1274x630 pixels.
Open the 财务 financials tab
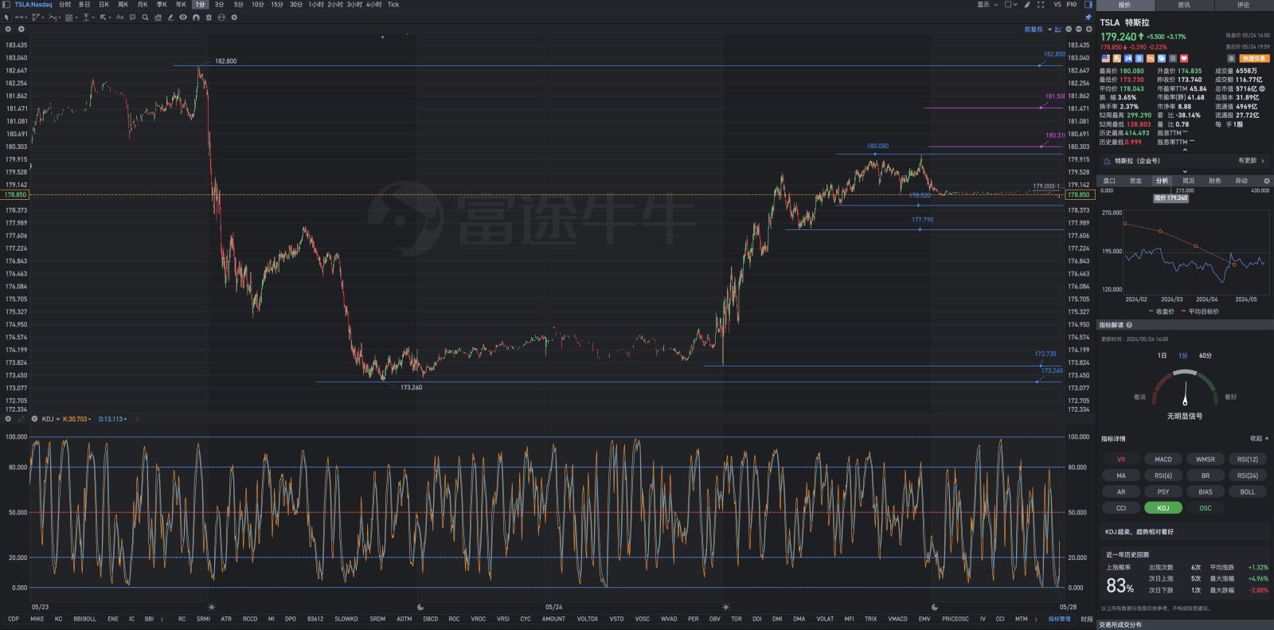click(1214, 181)
